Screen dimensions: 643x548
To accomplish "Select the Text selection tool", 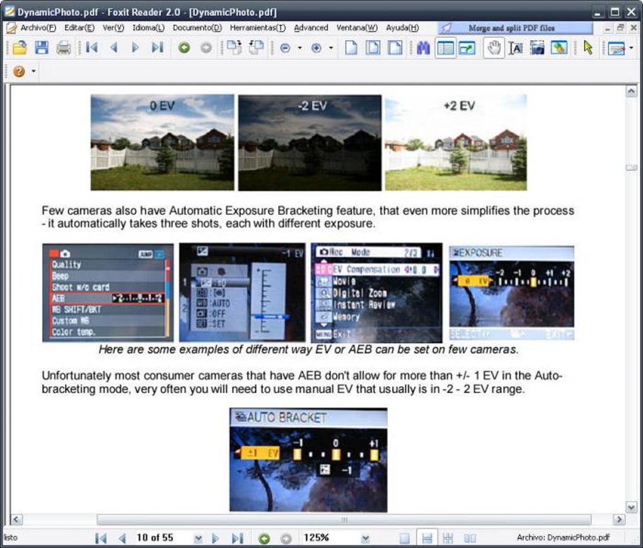I will tap(516, 48).
